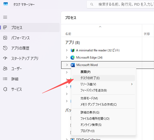
Task: Select タスクの終了(E) to end Word
Action: (x=104, y=78)
